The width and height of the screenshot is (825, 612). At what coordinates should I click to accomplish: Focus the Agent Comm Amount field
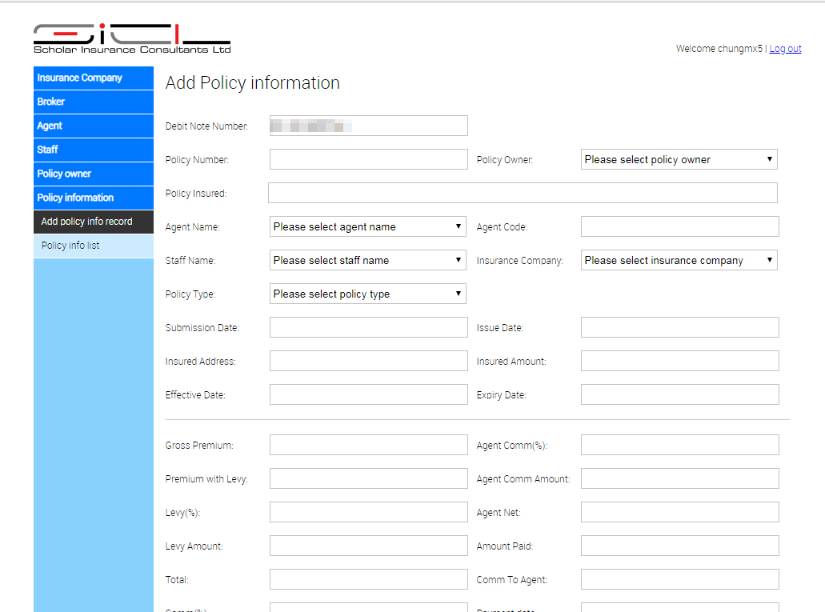(x=680, y=479)
